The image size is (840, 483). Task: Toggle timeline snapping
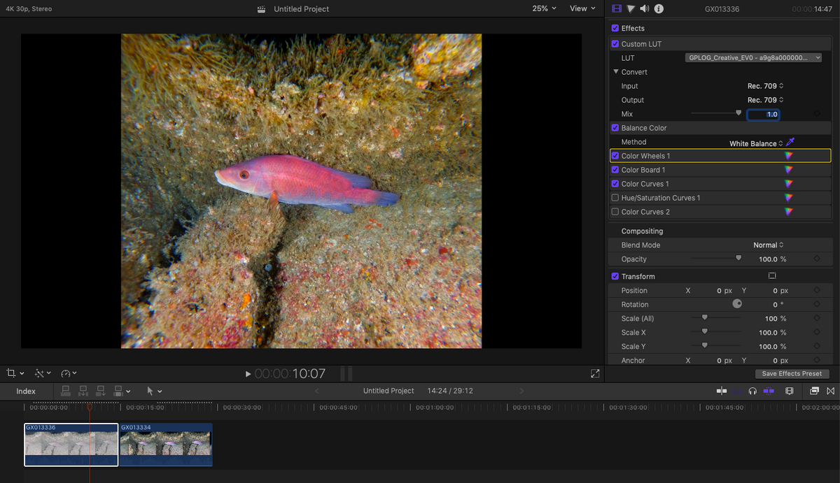pos(769,391)
